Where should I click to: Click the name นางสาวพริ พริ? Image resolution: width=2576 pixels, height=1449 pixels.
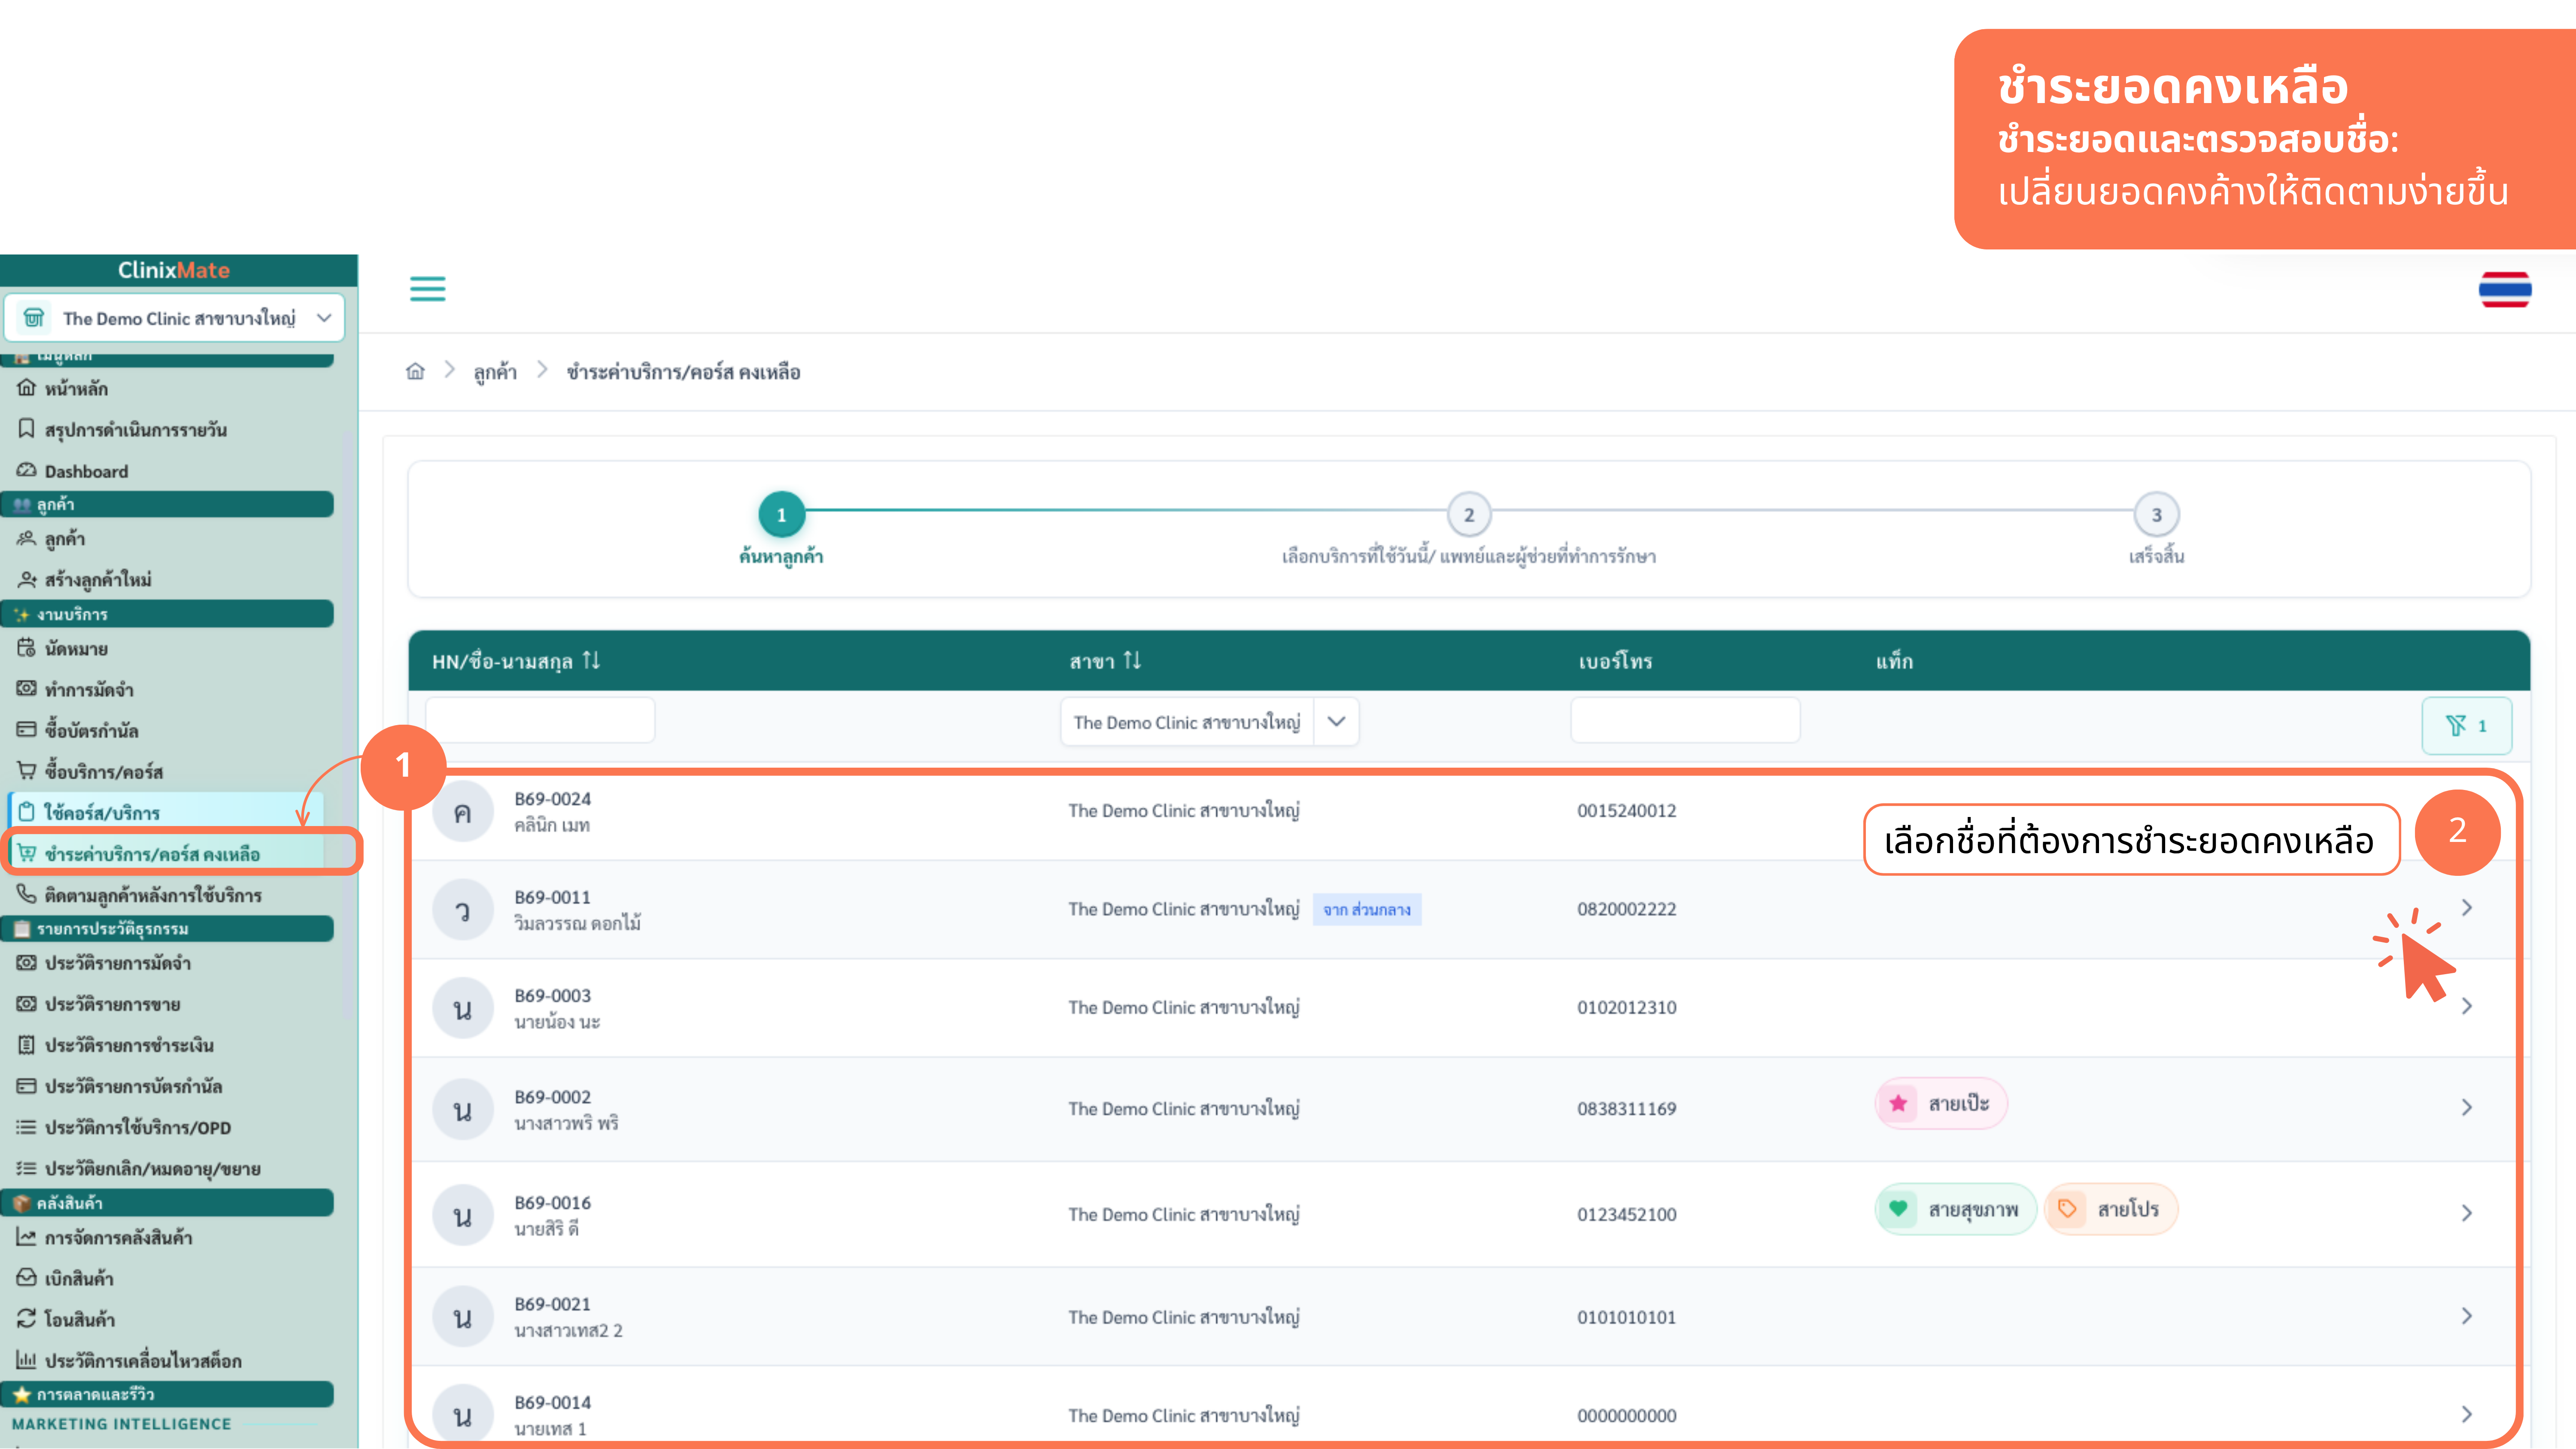[566, 1123]
